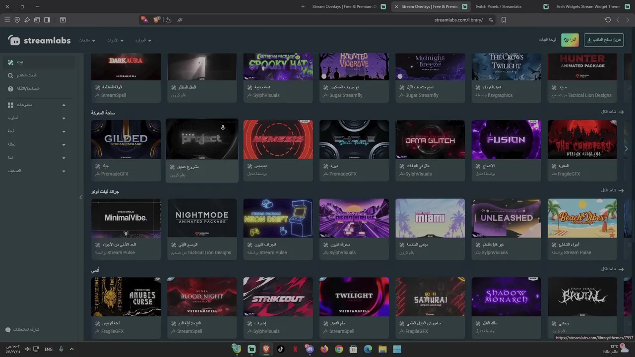Click the advanced search magnifier in sidebar
Viewport: 635px width, 357px height.
10,75
